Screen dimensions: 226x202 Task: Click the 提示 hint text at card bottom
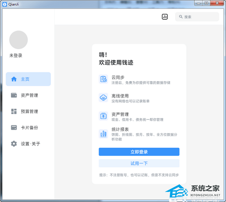click(x=139, y=175)
